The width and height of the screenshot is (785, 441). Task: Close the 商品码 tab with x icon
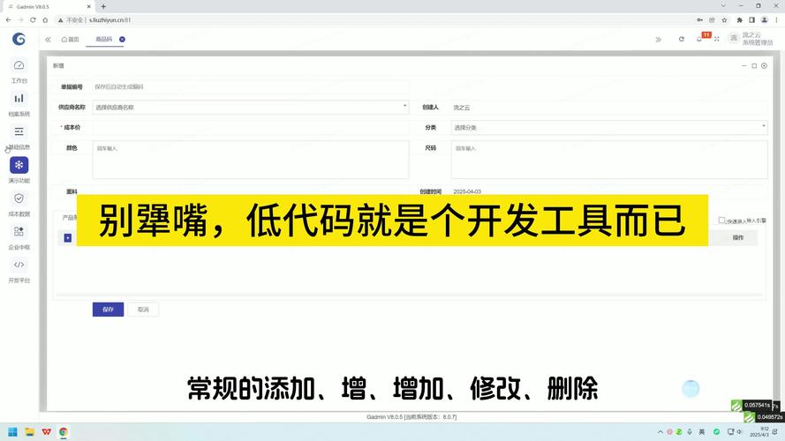click(122, 39)
